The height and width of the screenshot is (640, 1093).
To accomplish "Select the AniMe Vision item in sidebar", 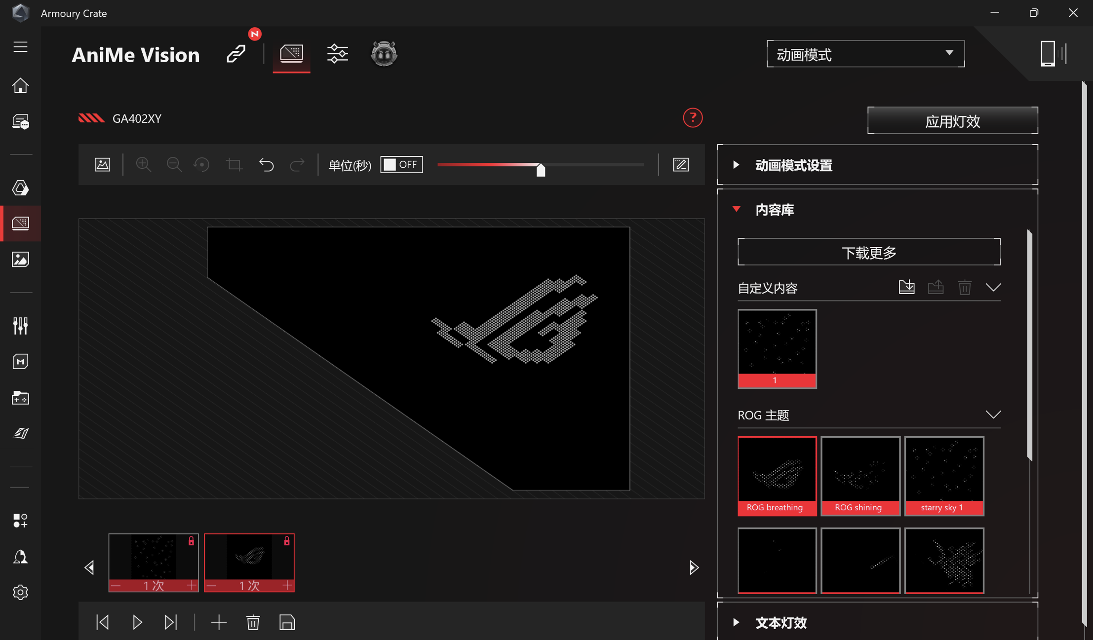I will pos(20,224).
